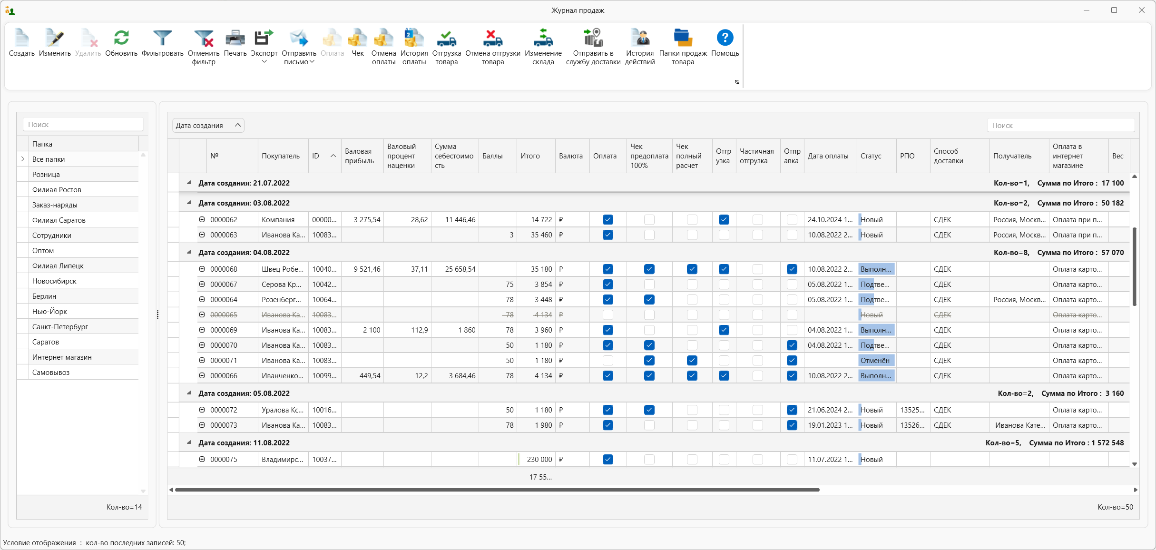Toggle Чек предоплата 100% checkbox for order 0000063
This screenshot has width=1156, height=550.
point(649,235)
